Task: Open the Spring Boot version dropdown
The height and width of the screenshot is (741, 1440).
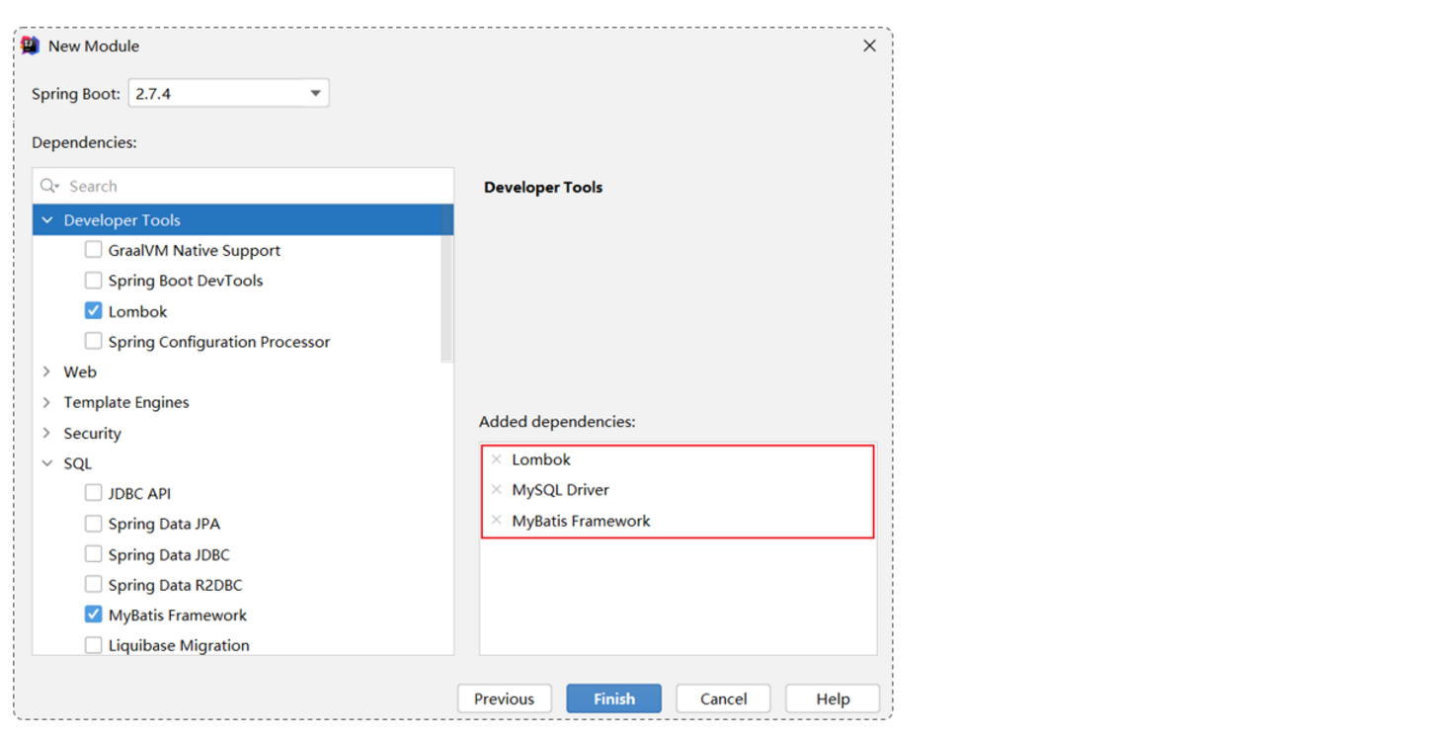Action: point(229,94)
